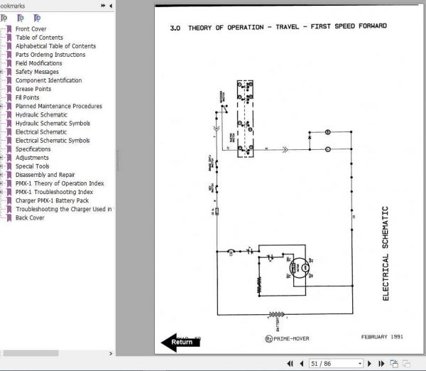
Task: Click the previous view icon beside last-page button
Action: 394,363
